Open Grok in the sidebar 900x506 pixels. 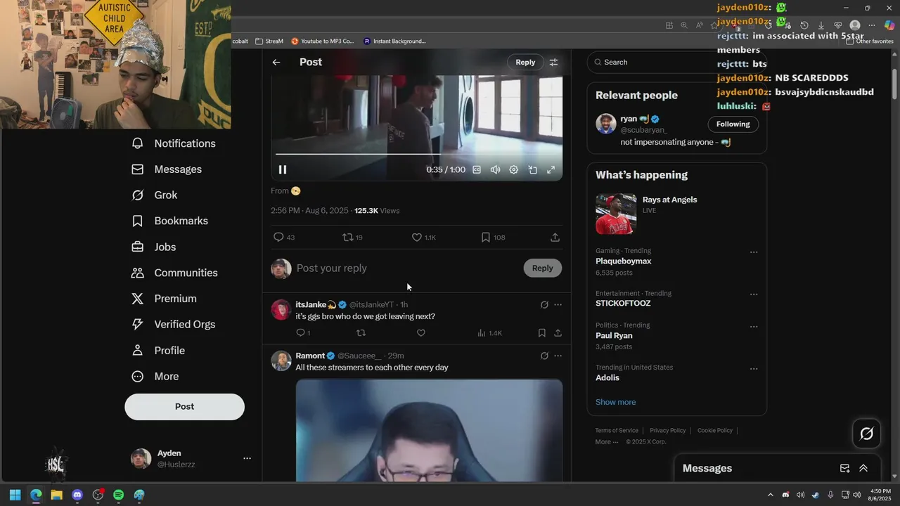(155, 195)
